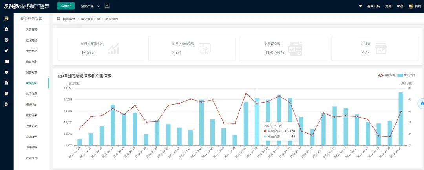Open the 主推商品 menu item
The image size is (424, 170).
coord(31,51)
